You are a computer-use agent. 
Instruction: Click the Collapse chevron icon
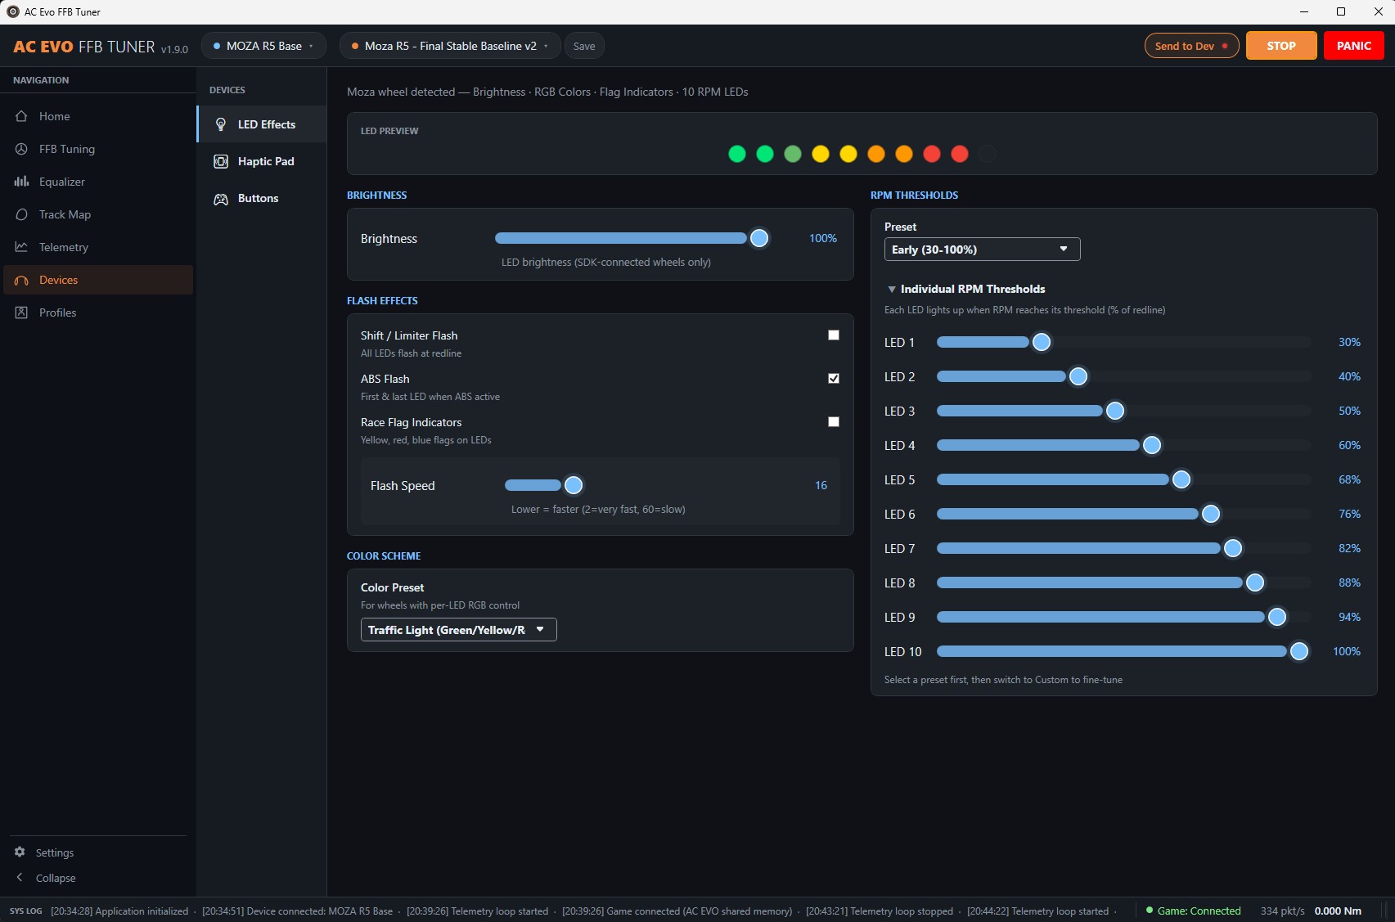[20, 878]
